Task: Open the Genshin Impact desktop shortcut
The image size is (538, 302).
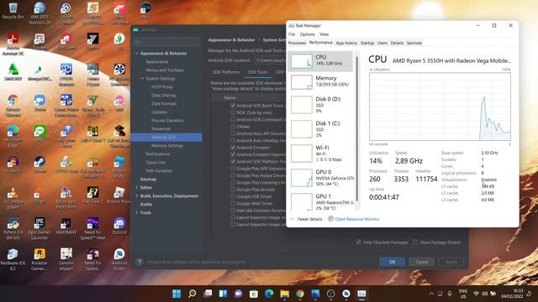Action: coord(66,259)
